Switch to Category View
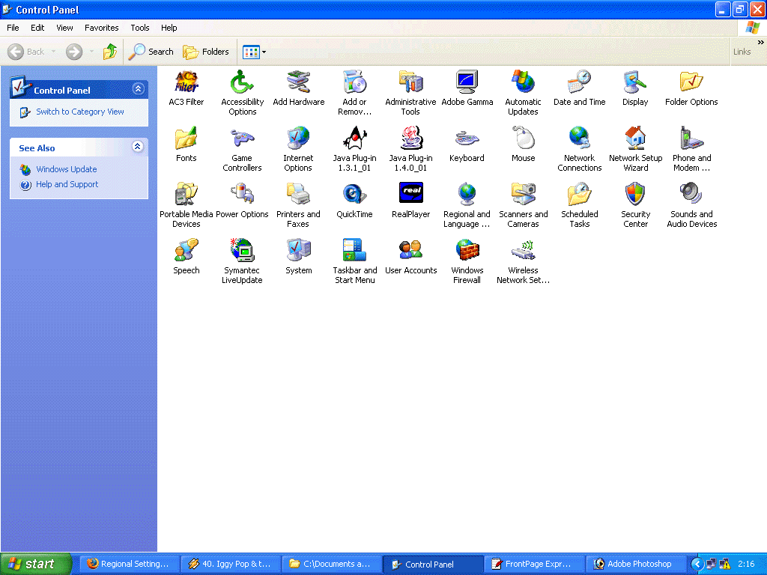This screenshot has width=767, height=575. pyautogui.click(x=80, y=112)
